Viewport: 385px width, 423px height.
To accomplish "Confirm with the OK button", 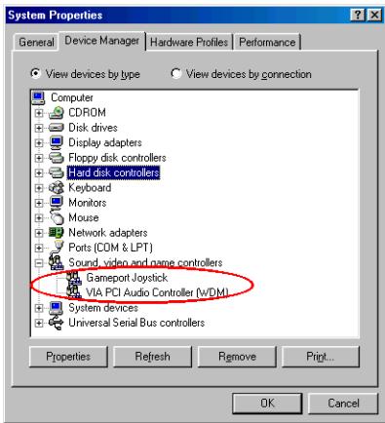I will click(267, 404).
